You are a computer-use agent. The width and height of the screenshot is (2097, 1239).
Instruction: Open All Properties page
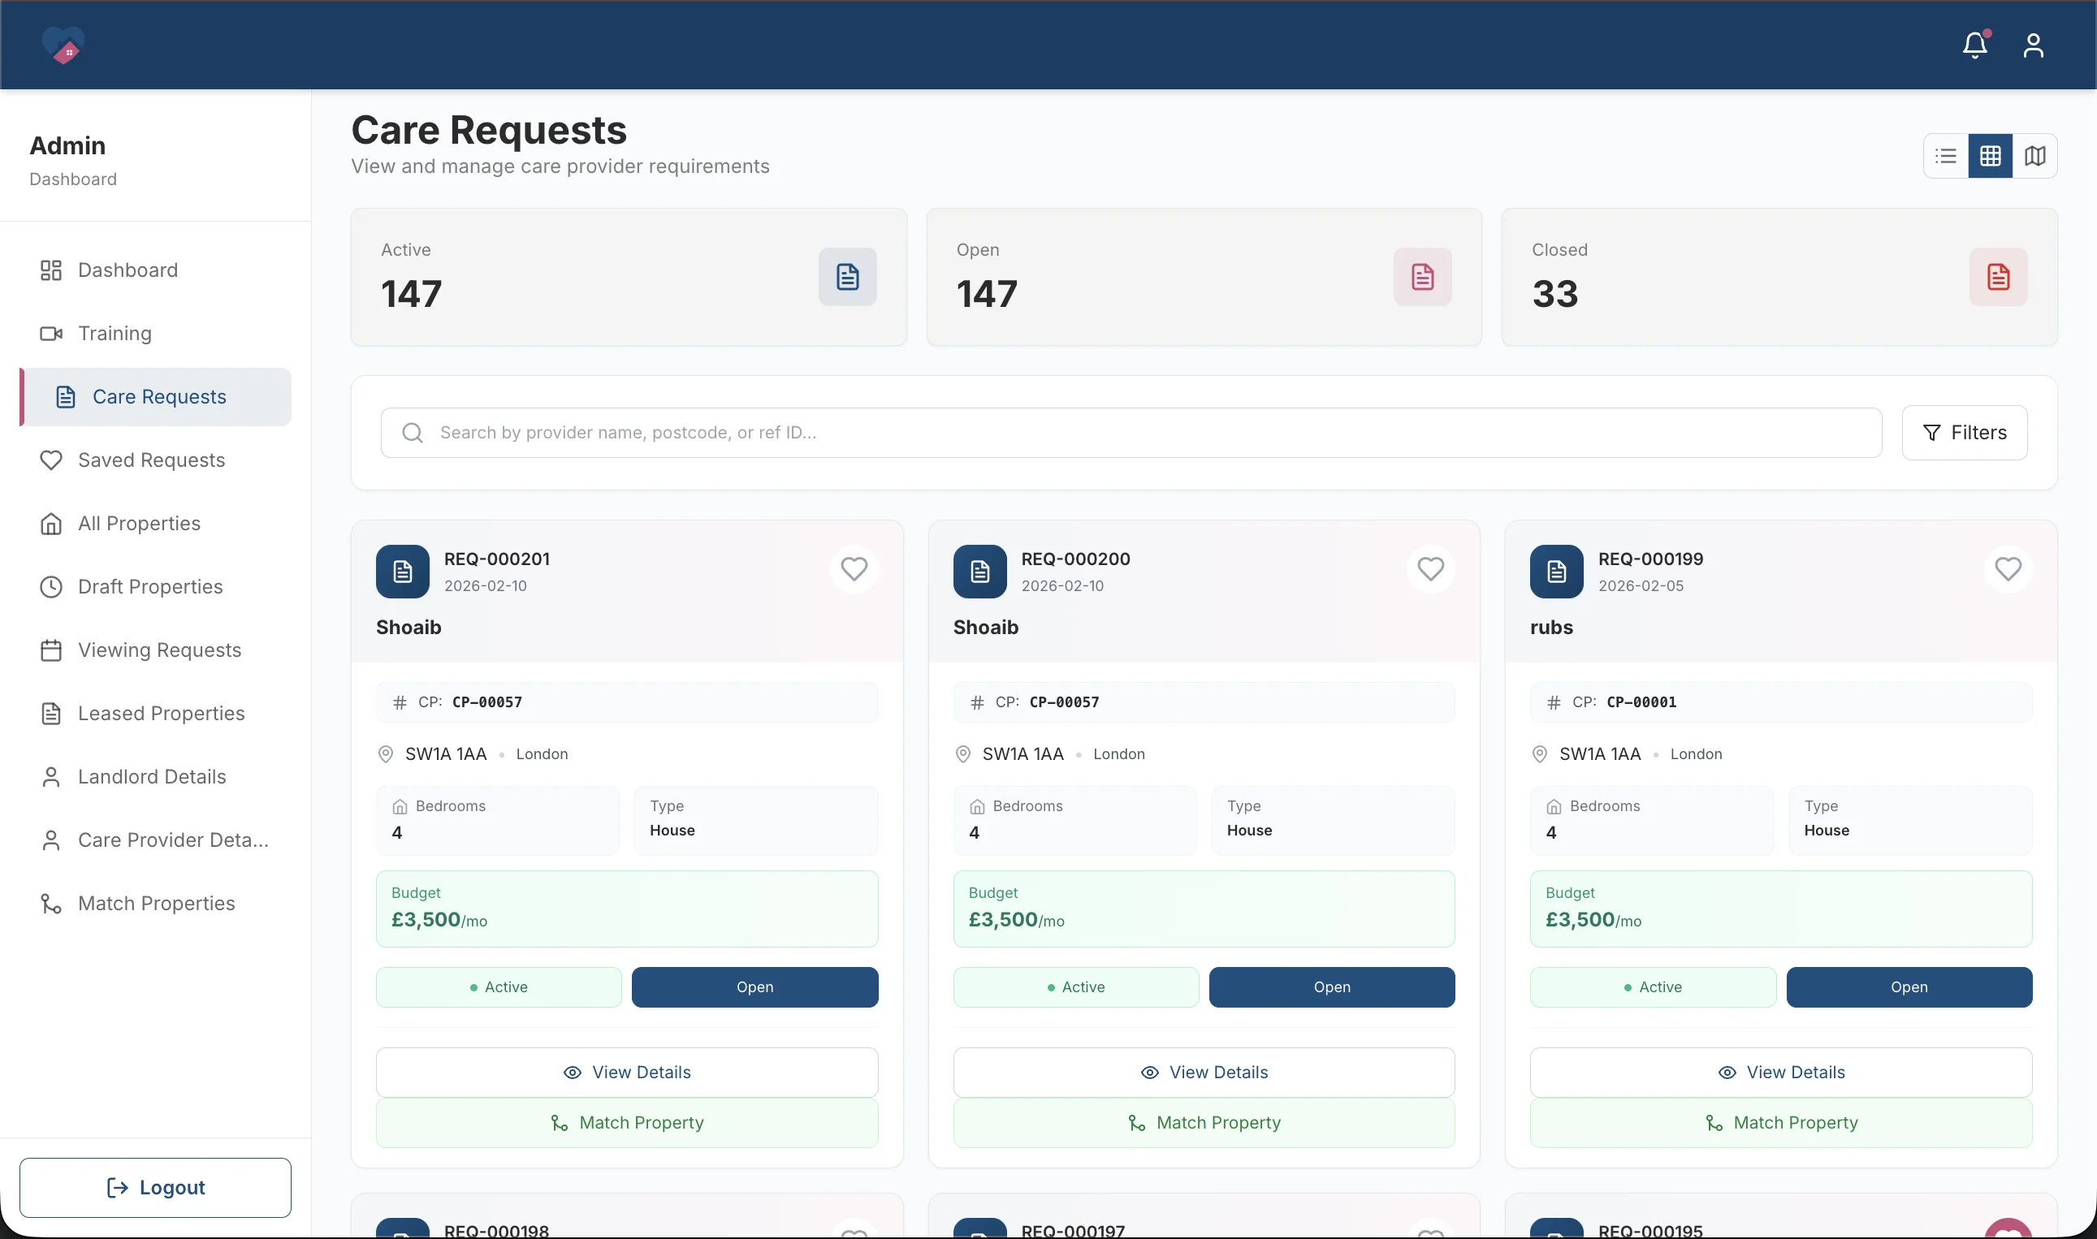pos(155,524)
